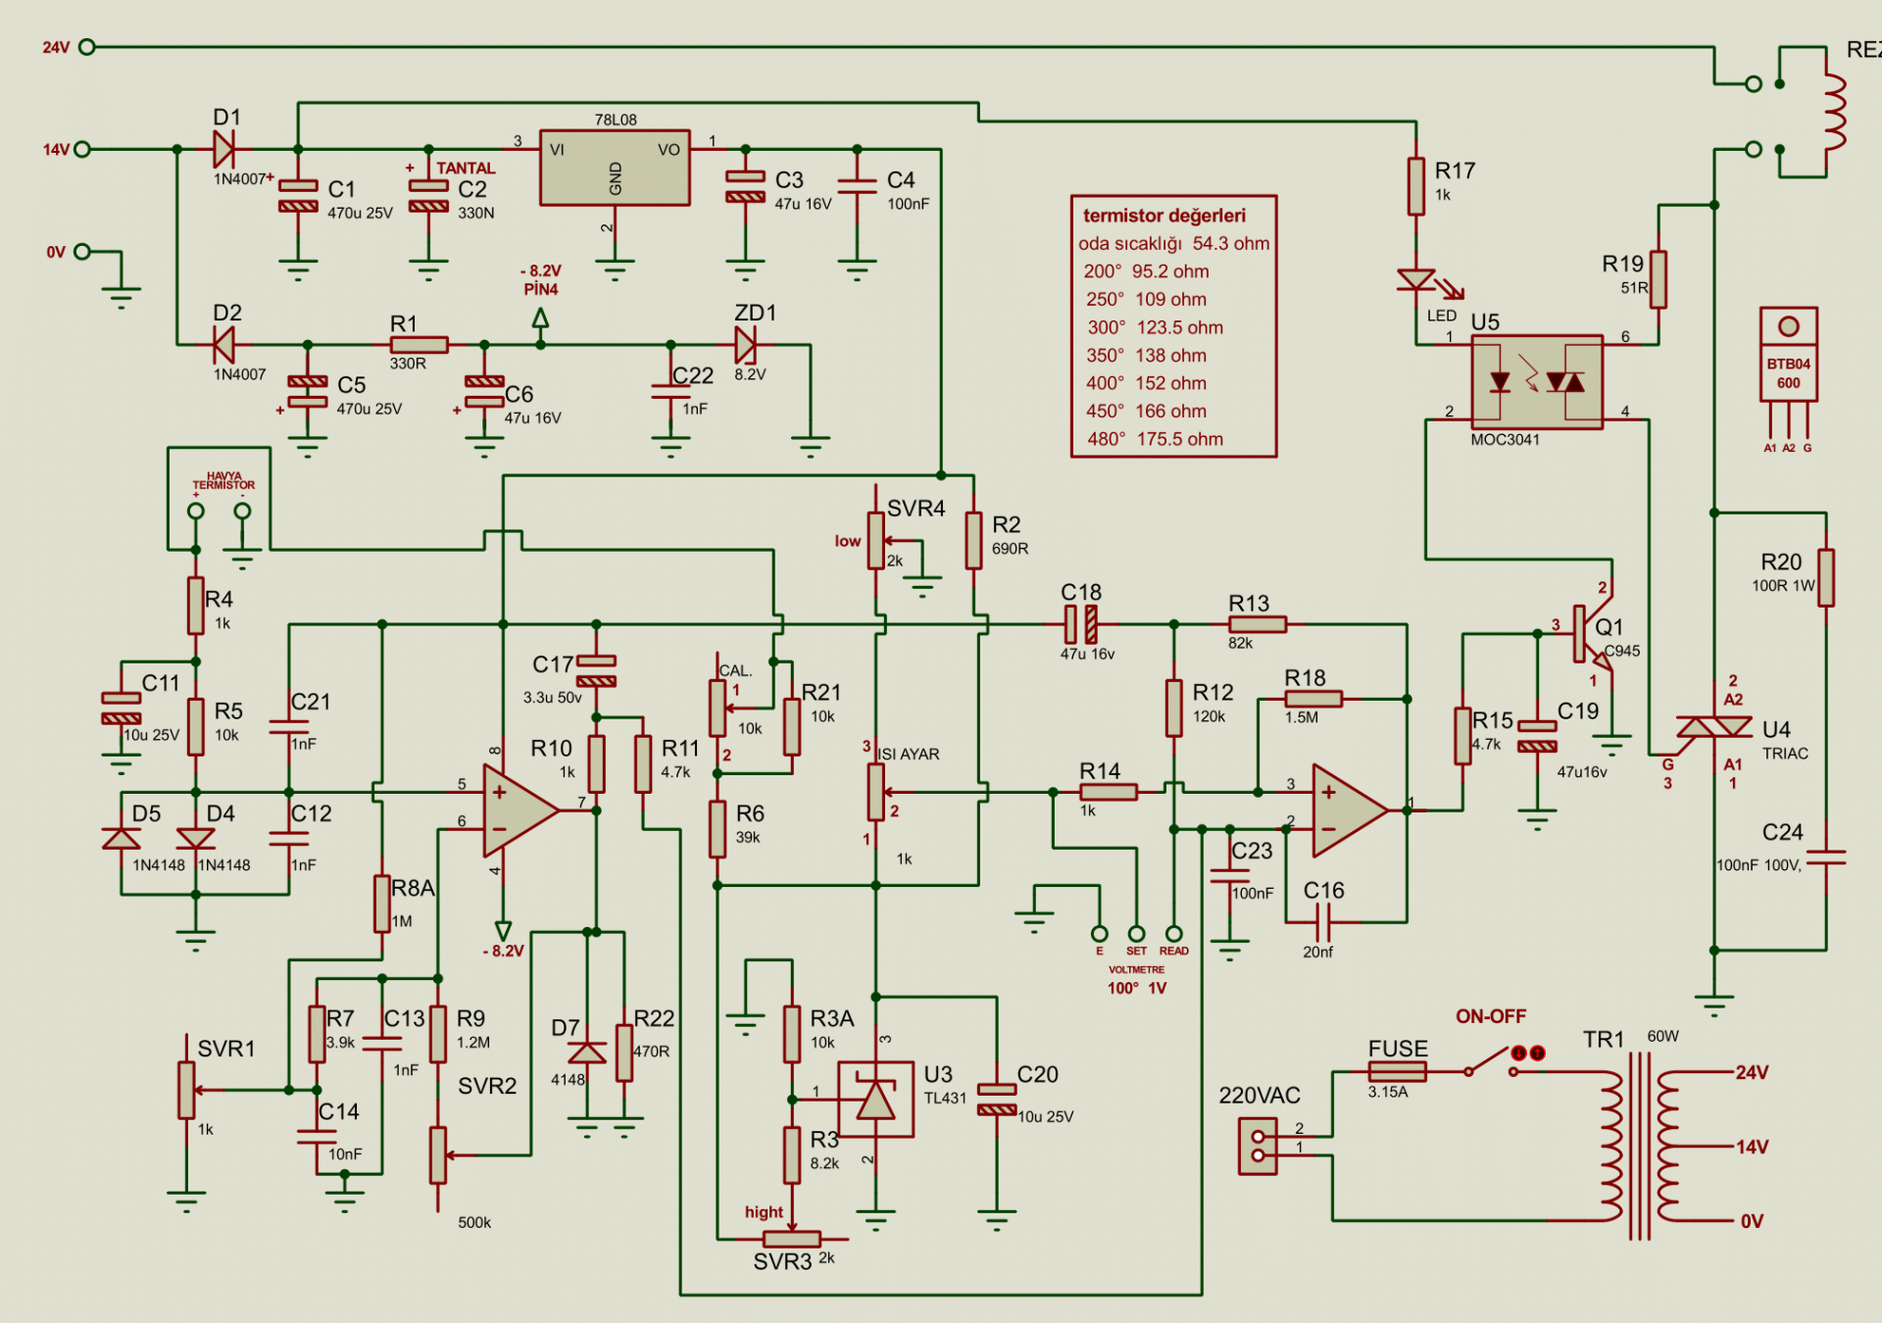Click the 78L08 voltage regulator block
Image resolution: width=1882 pixels, height=1323 pixels.
pyautogui.click(x=615, y=168)
